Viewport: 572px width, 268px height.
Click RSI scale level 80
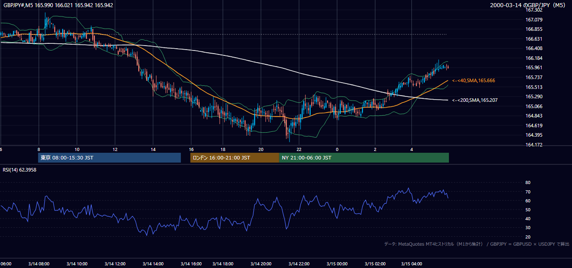coord(528,183)
